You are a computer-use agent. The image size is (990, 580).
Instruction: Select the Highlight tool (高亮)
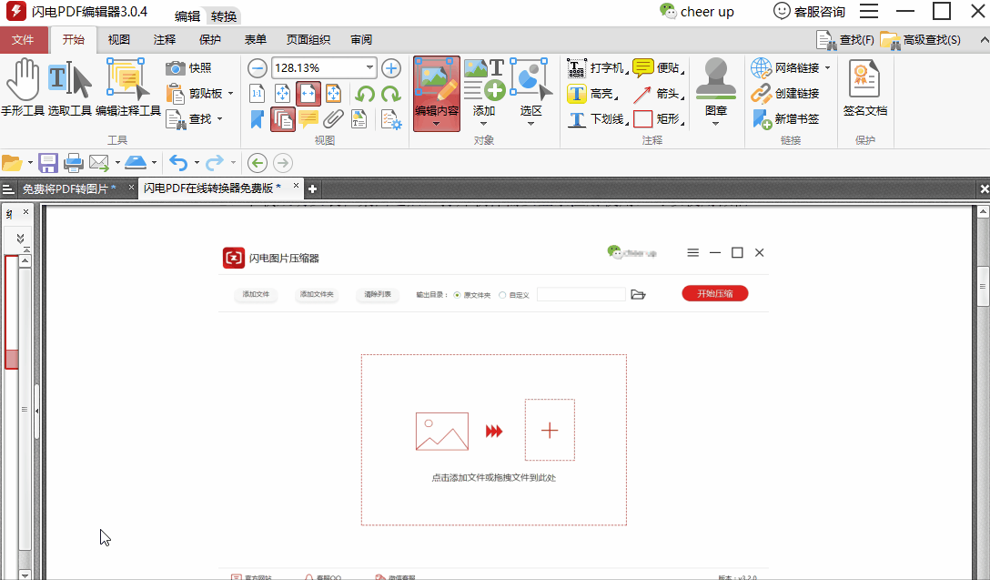[591, 94]
